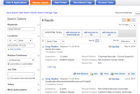The height and width of the screenshot is (94, 140).
Task: Open the 30 radius dropdown
Action: (x=12, y=41)
